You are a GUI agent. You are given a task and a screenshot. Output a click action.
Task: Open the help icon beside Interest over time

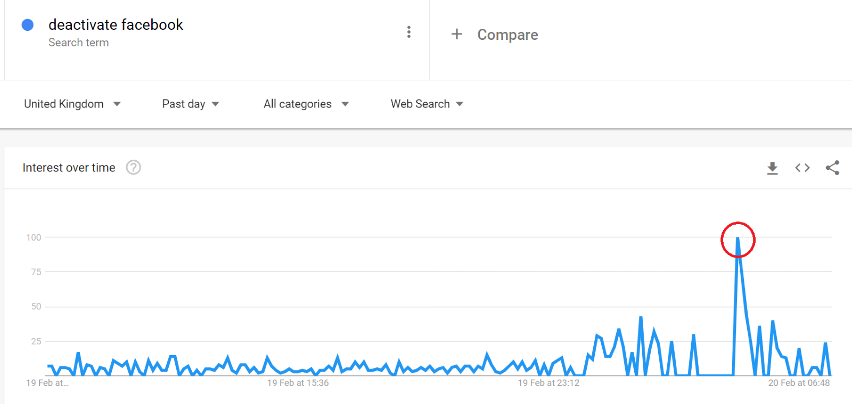[133, 168]
